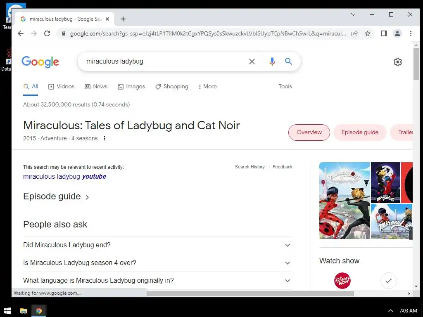Focus the address bar URL
Image resolution: width=423 pixels, height=317 pixels.
coord(208,33)
